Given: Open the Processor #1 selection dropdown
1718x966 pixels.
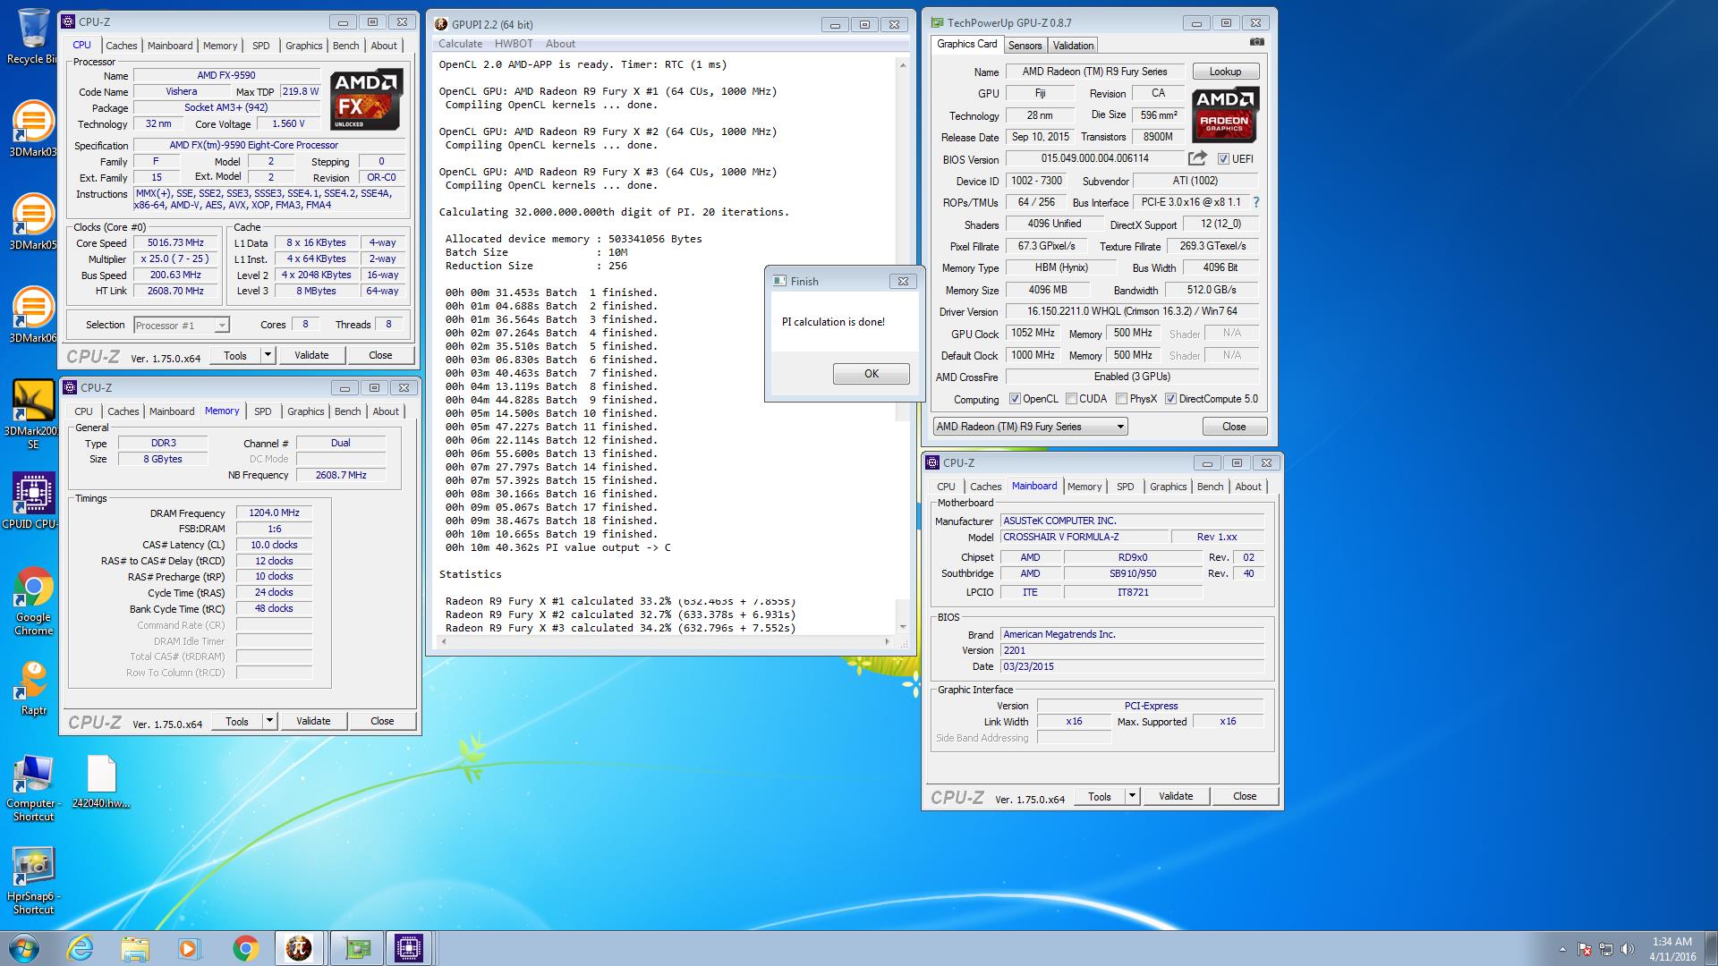Looking at the screenshot, I should pos(182,326).
